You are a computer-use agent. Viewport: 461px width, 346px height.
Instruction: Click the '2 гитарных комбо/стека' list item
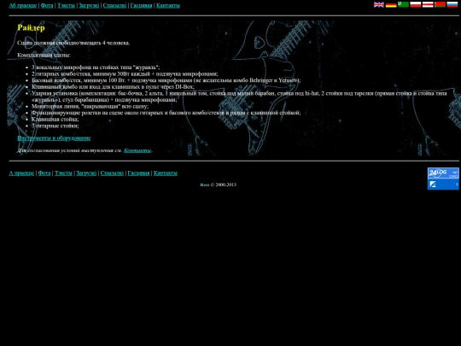pos(125,73)
